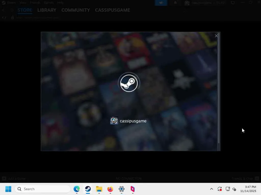Open the cassipusgame account dropdown
Viewport: 261px width, 195px height.
coord(205,3)
